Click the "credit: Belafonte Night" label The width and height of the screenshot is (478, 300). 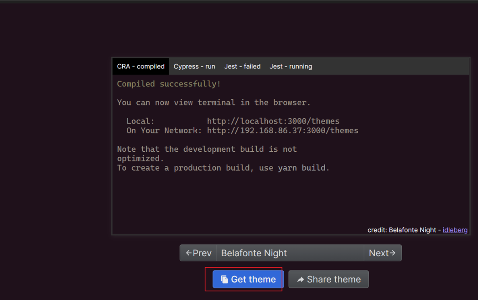[401, 230]
